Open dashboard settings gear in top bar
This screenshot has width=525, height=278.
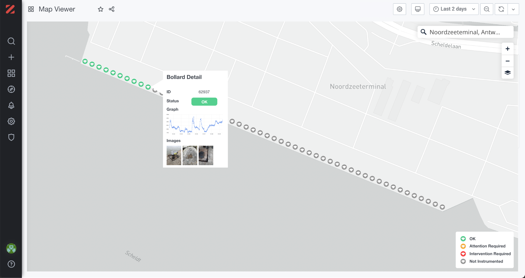(400, 9)
